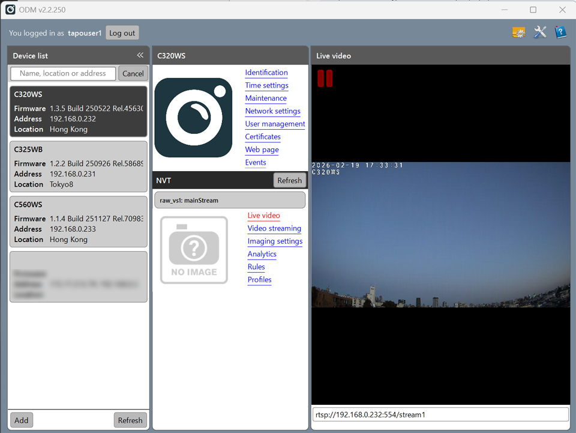The width and height of the screenshot is (576, 433).
Task: Go to User management section
Action: (275, 124)
